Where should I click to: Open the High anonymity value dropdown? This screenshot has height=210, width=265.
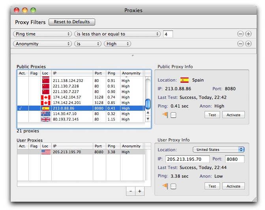tap(117, 44)
